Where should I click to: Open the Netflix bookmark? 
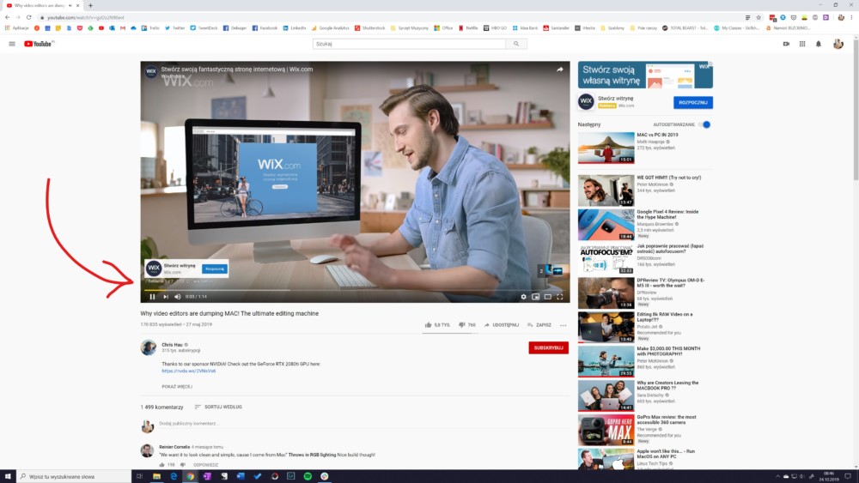468,28
